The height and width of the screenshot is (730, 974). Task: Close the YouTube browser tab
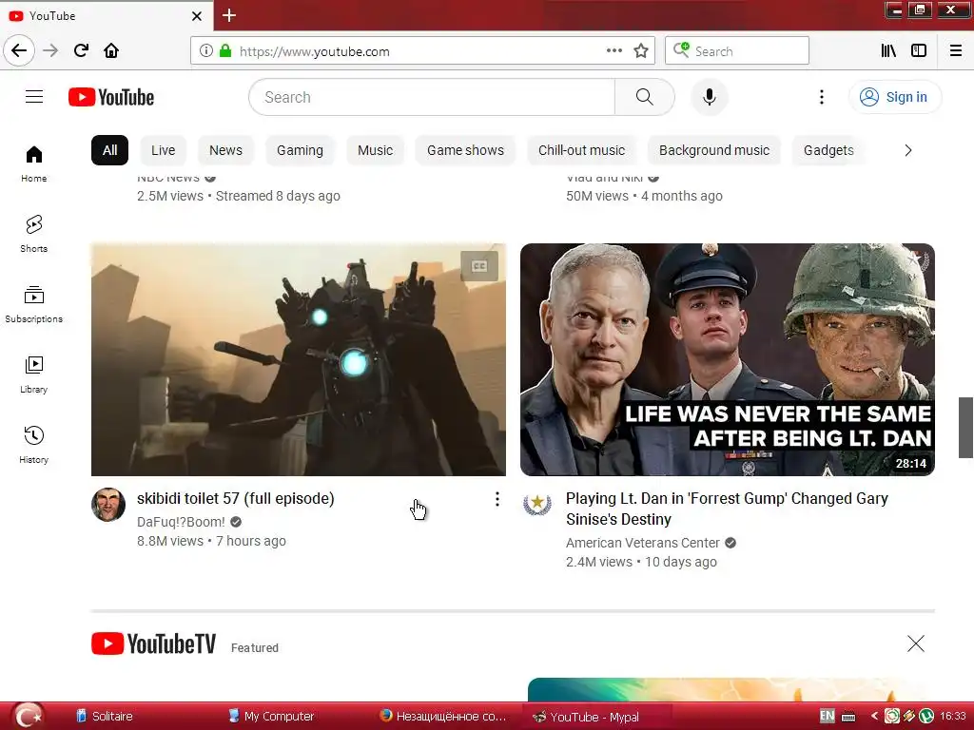196,16
